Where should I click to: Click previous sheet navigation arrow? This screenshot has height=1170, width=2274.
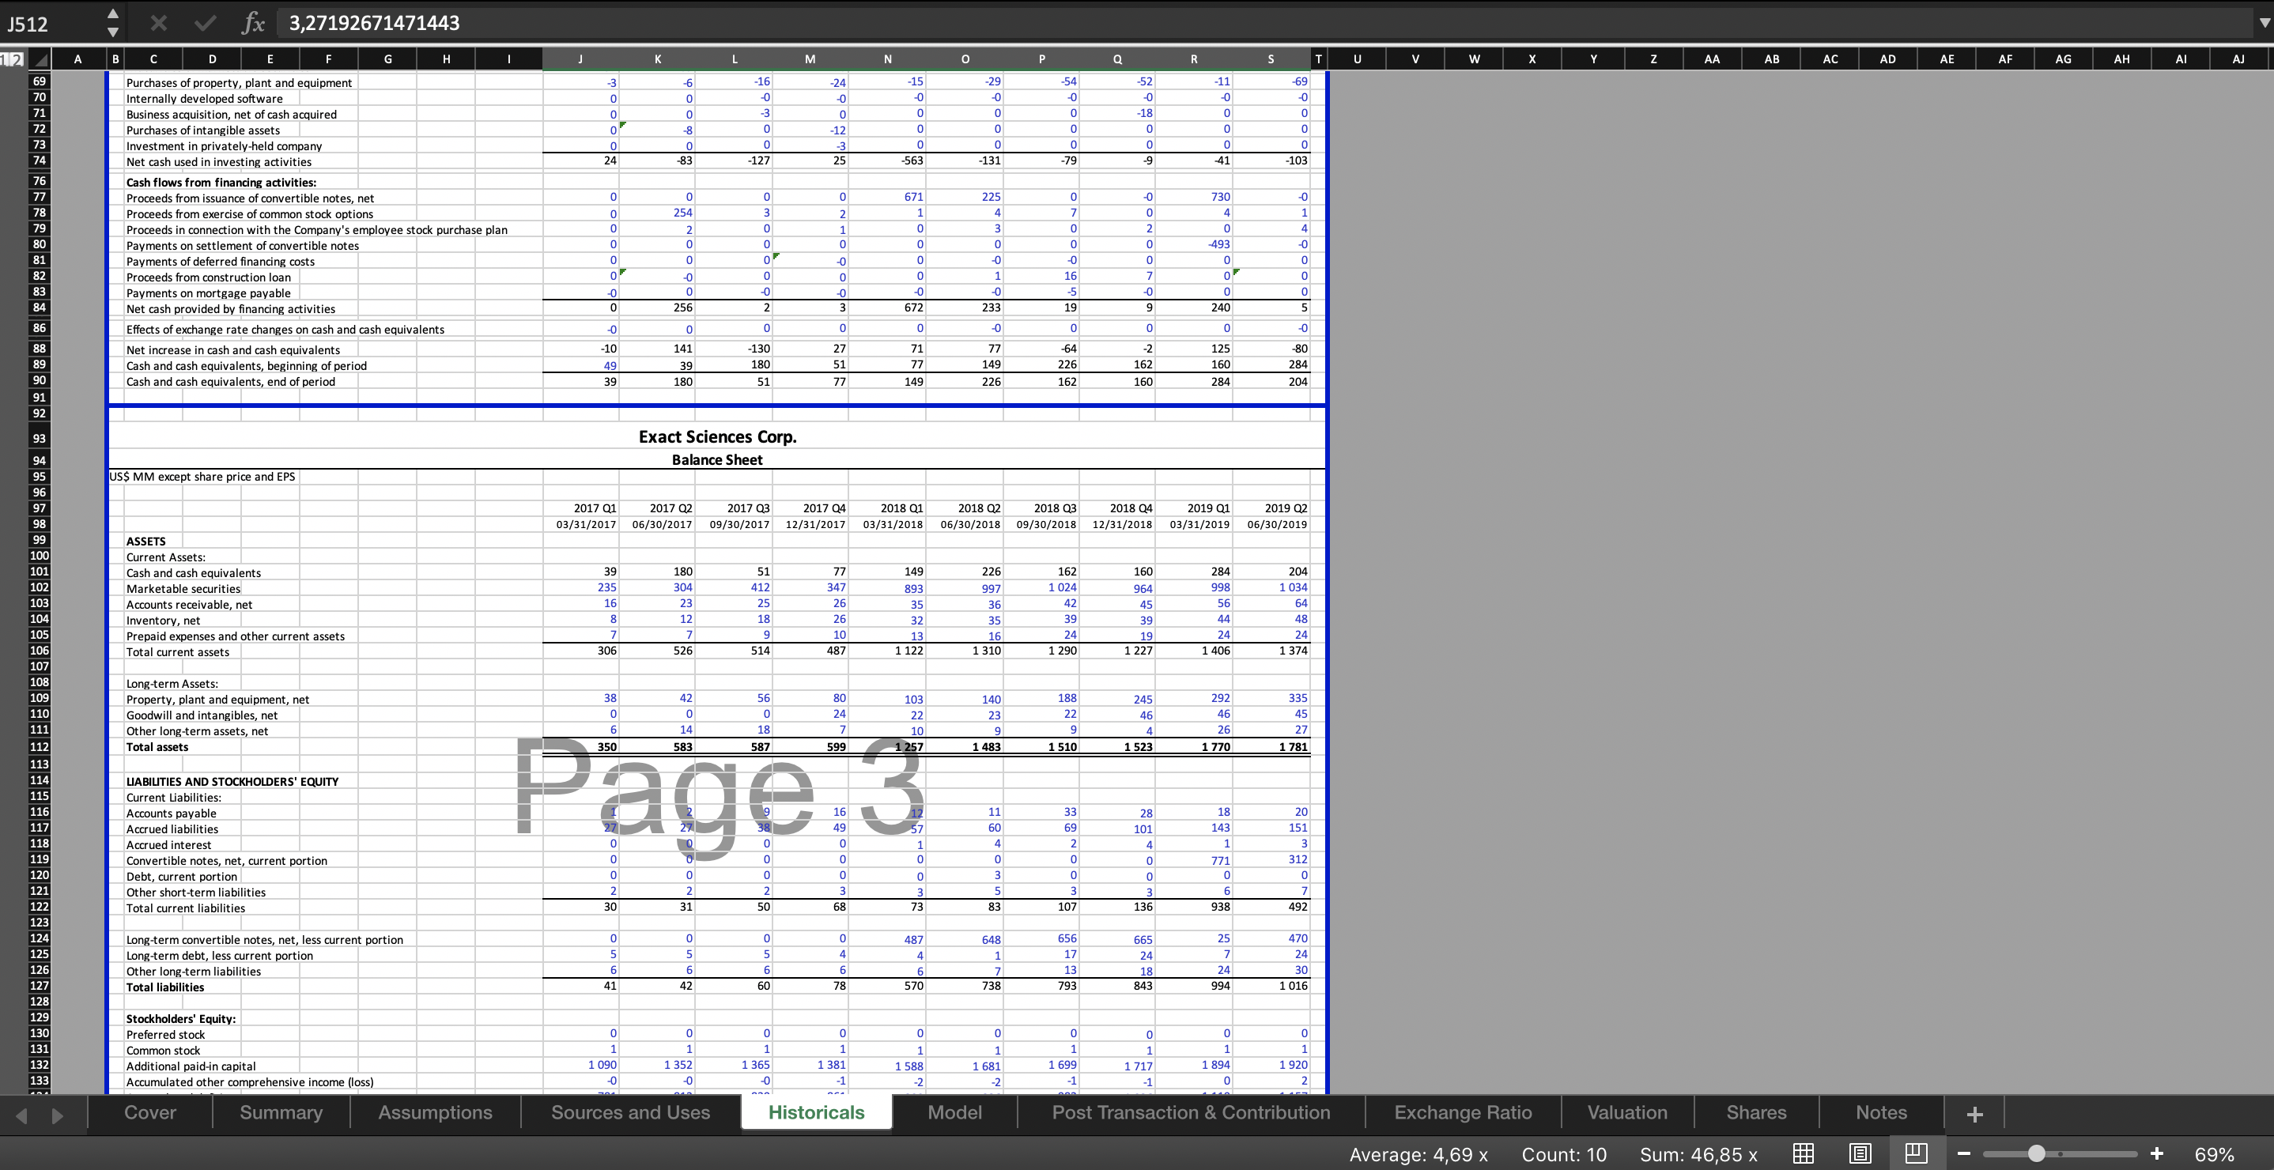(x=22, y=1115)
